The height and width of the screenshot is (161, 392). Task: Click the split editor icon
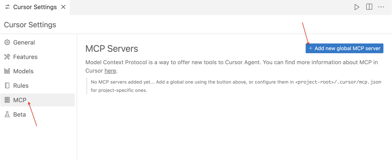[369, 7]
